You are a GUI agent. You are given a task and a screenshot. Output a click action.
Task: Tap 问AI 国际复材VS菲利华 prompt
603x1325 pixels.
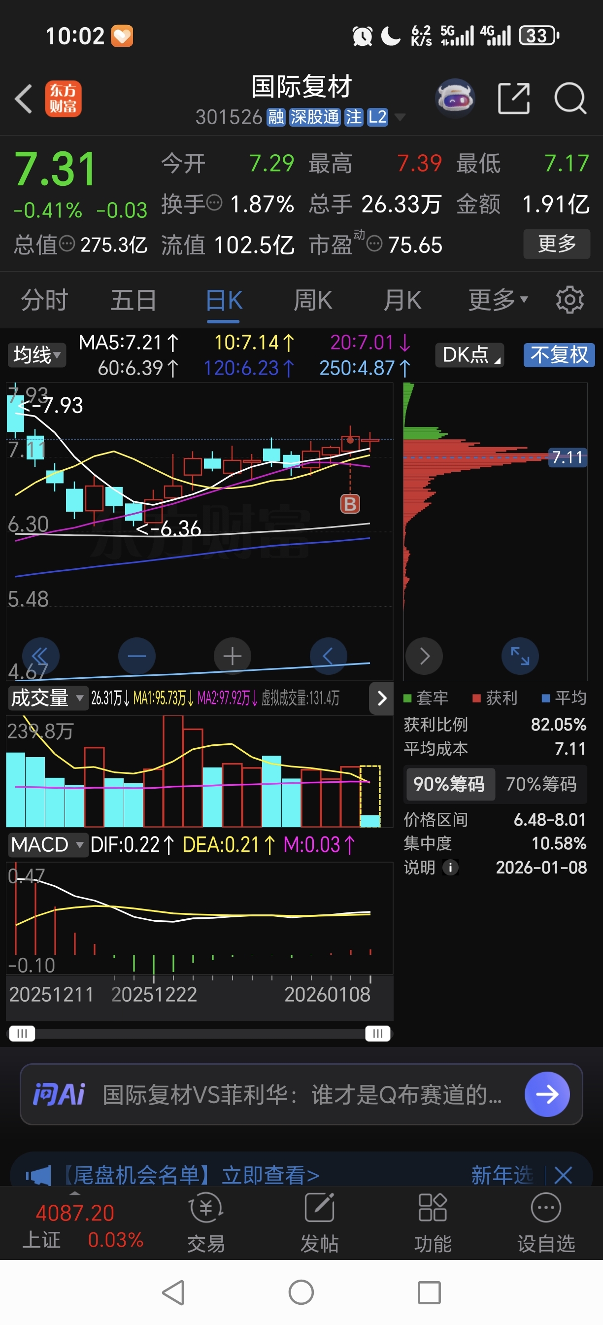(301, 1094)
